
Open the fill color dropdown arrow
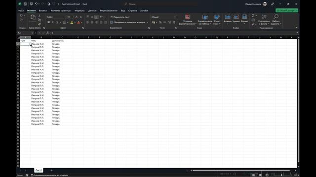[75, 22]
